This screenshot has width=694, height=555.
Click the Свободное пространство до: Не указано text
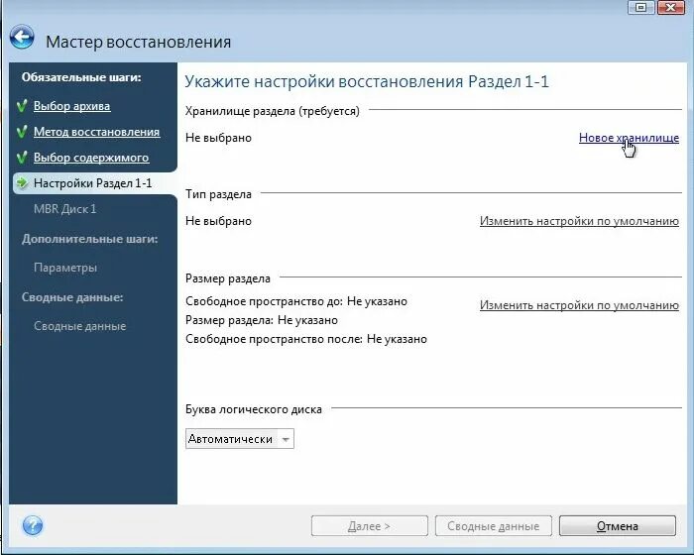296,301
